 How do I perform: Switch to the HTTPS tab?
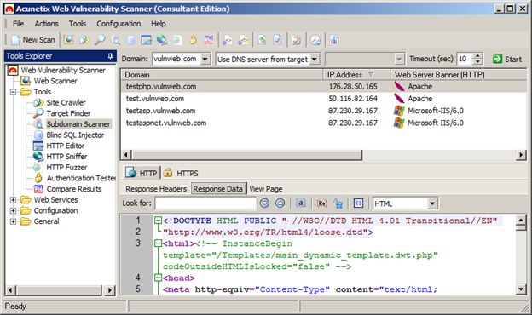click(181, 173)
